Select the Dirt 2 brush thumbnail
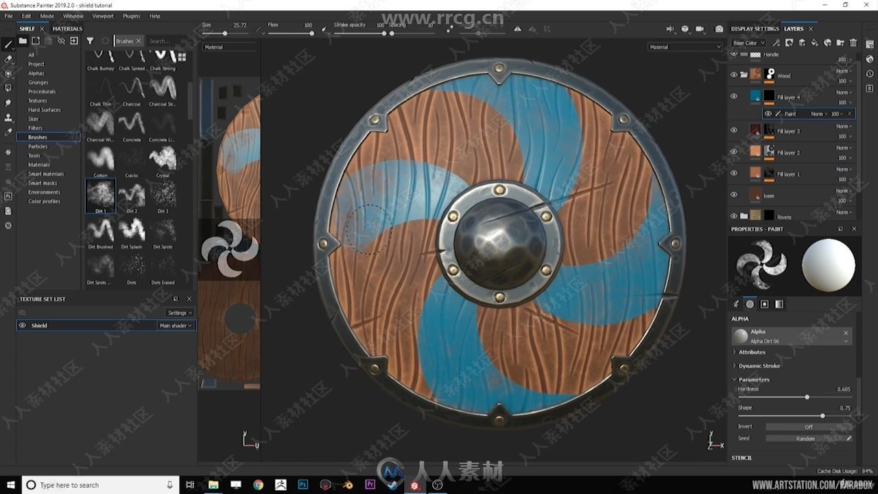This screenshot has width=878, height=494. [132, 196]
